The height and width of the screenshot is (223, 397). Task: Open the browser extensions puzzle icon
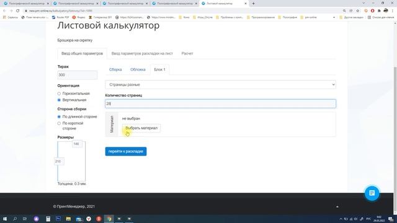click(x=379, y=11)
